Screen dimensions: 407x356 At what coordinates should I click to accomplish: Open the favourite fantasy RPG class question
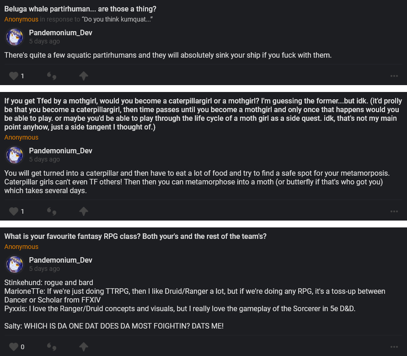click(x=135, y=237)
